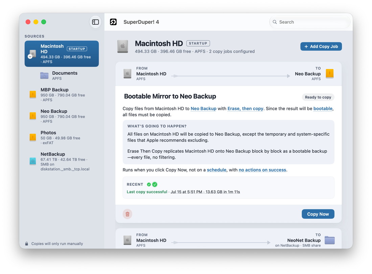Click the second larger green success checkmark

coord(155,184)
